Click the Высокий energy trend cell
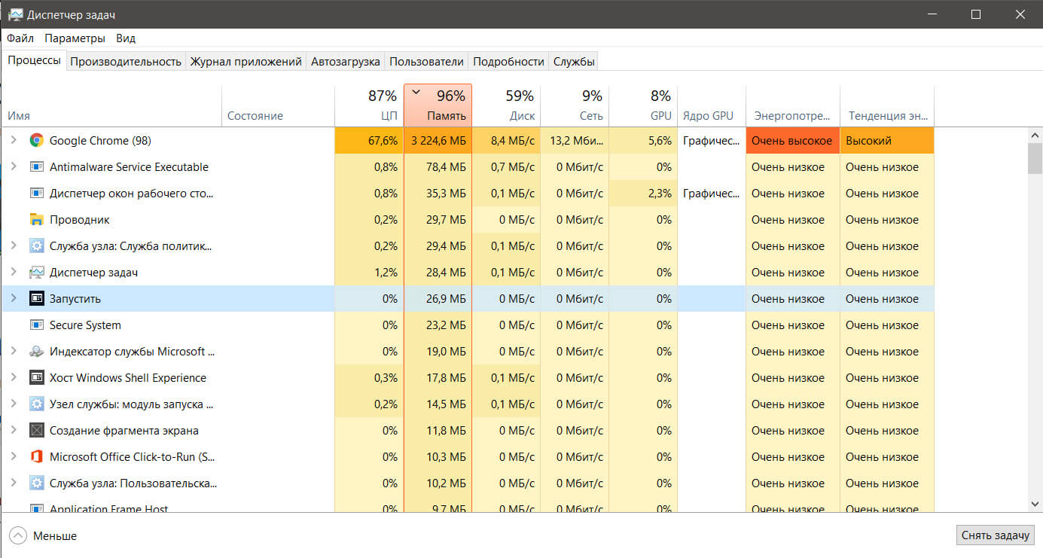 tap(887, 141)
